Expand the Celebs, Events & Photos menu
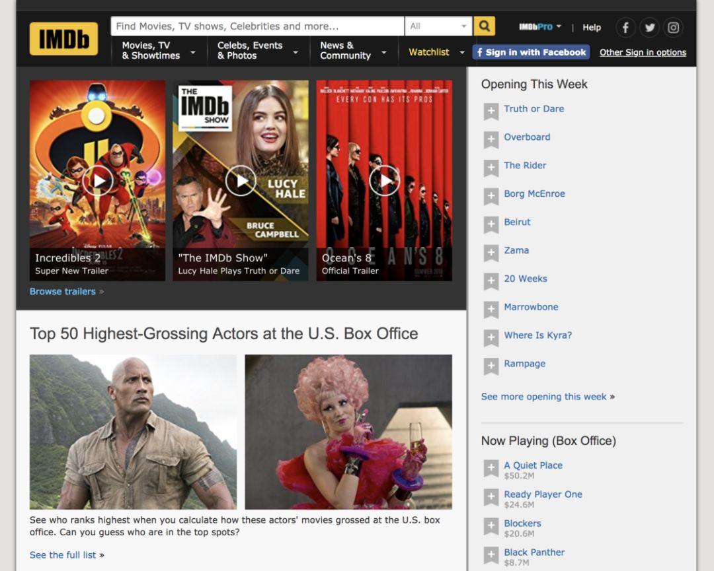714x571 pixels. coord(257,50)
